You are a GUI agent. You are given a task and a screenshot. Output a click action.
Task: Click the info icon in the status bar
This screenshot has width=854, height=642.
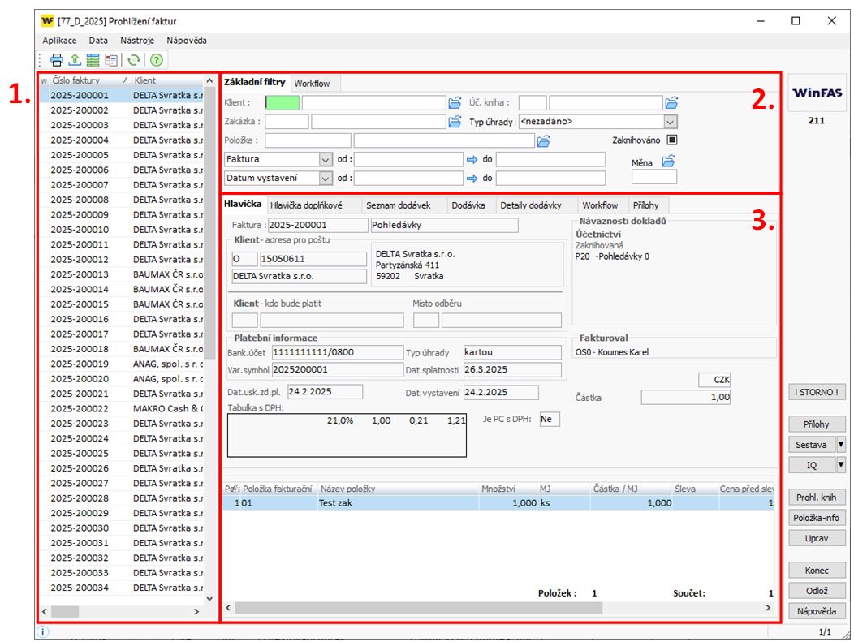coord(42,631)
